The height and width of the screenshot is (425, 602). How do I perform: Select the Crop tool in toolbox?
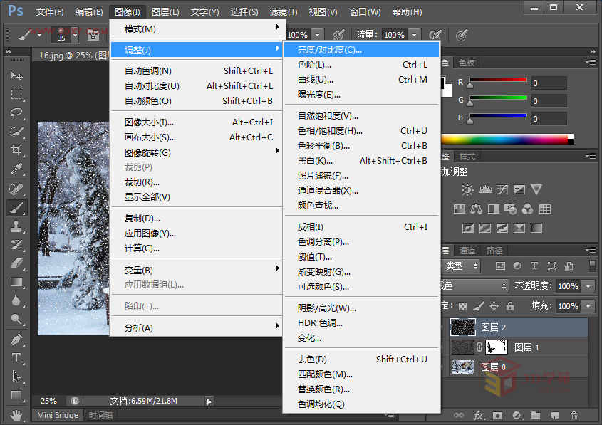click(16, 150)
